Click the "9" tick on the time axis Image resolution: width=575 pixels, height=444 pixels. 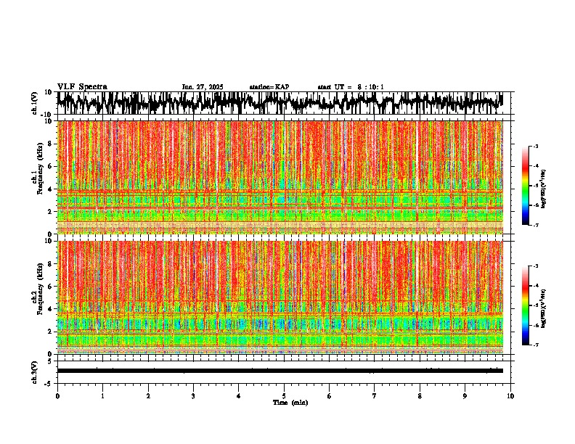(465, 396)
